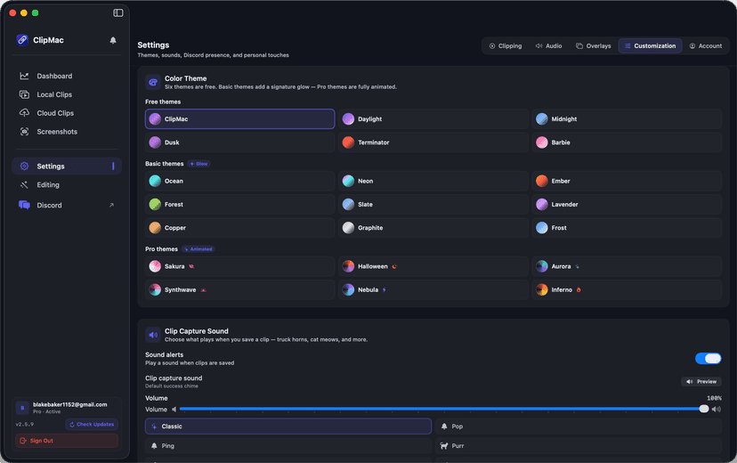737x463 pixels.
Task: Preview the clip capture sound
Action: (701, 382)
